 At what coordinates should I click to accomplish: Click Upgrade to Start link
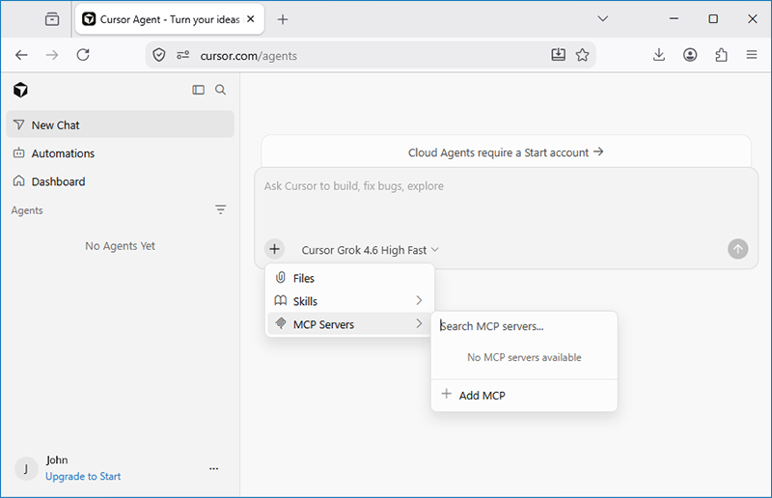coord(83,477)
